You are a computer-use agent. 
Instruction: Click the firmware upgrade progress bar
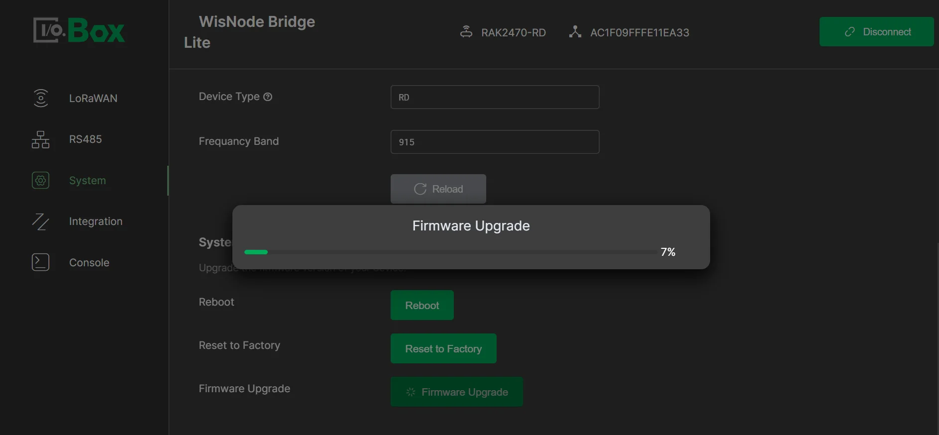point(450,252)
